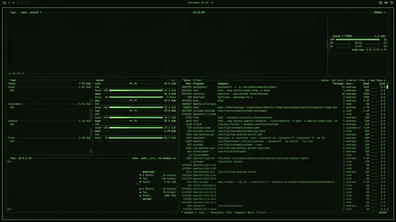Select the pipewire process row
The height and width of the screenshot is (222, 396).
click(283, 206)
